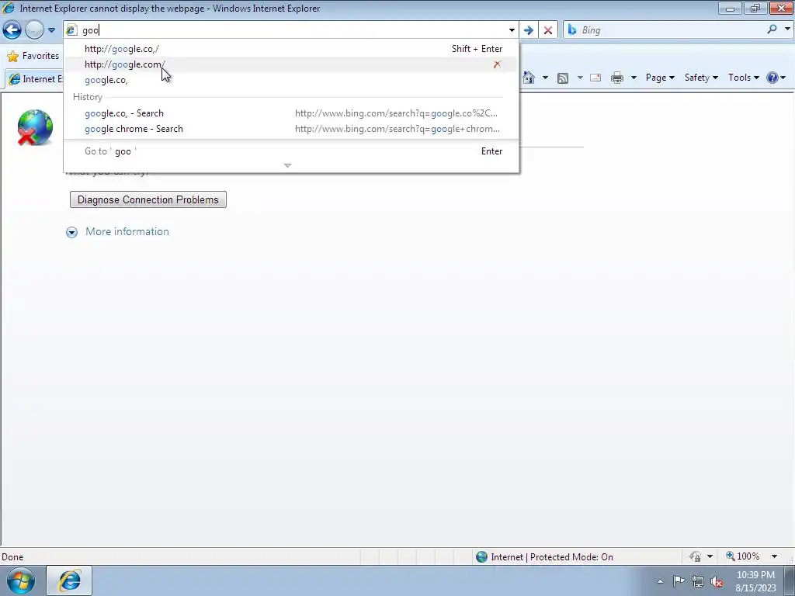Viewport: 795px width, 596px height.
Task: Click the blue Help question icon
Action: coord(772,78)
